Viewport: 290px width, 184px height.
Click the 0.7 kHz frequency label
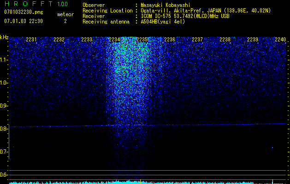coord(4,152)
